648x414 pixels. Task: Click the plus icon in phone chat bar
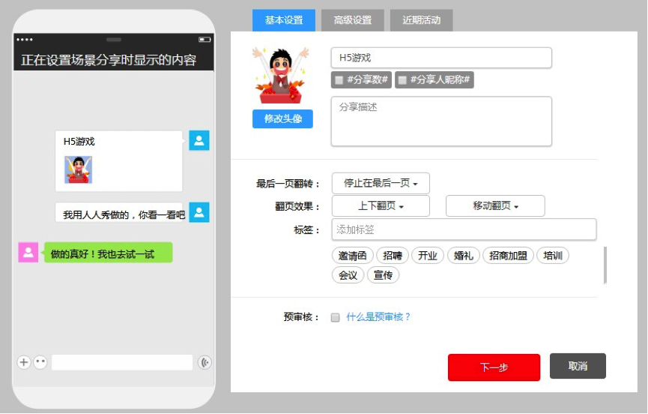click(23, 362)
